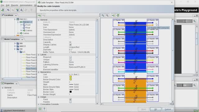Switch to the Locations panel tab
This screenshot has height=112, width=199.
pos(9,15)
